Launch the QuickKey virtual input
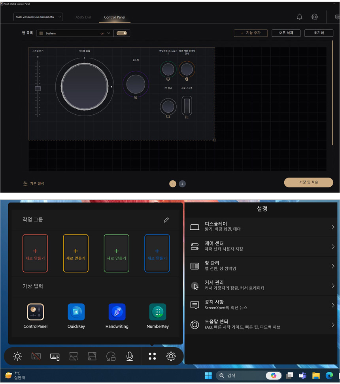 click(x=76, y=312)
